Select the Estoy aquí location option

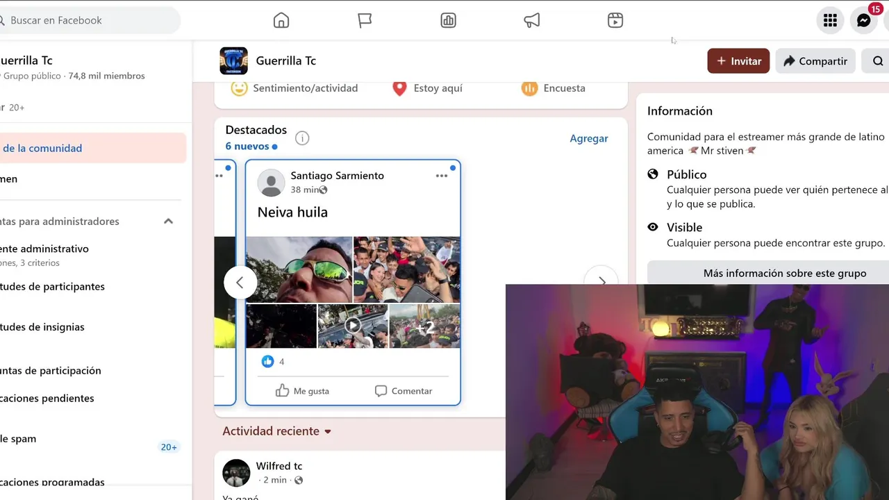[x=427, y=88]
